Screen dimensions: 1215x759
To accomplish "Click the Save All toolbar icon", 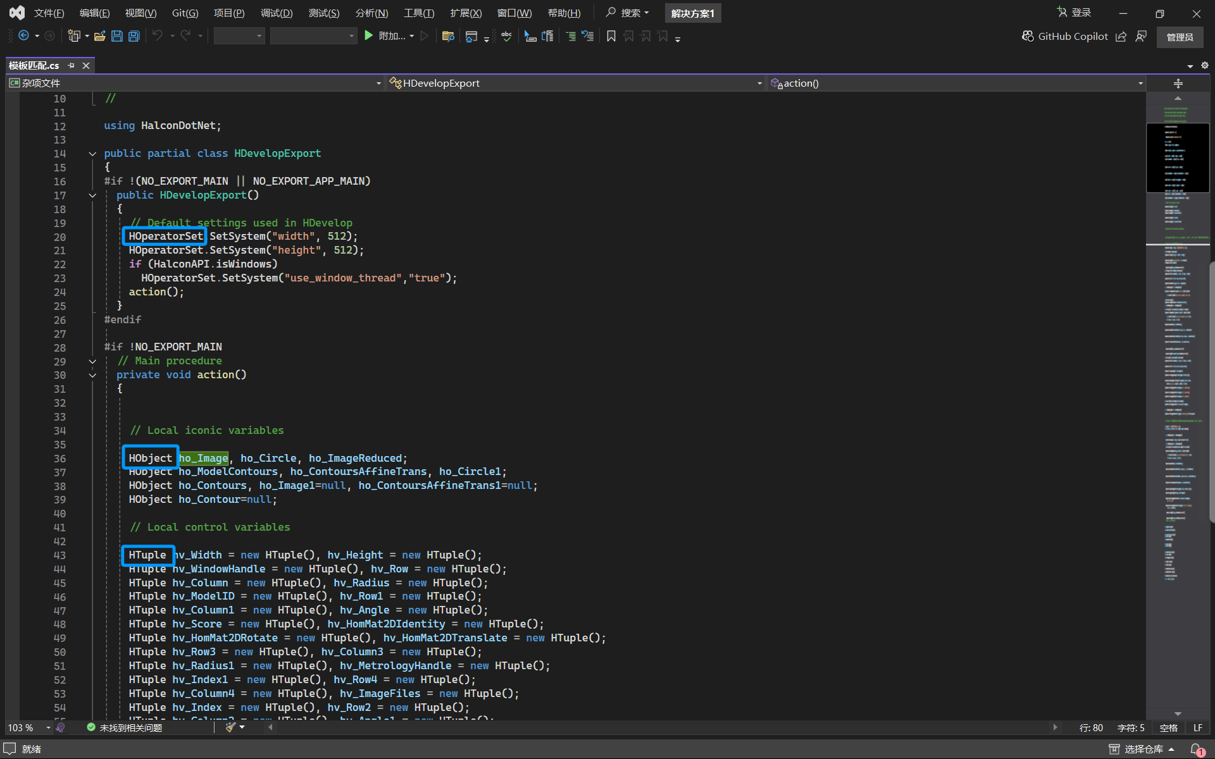I will pos(134,36).
